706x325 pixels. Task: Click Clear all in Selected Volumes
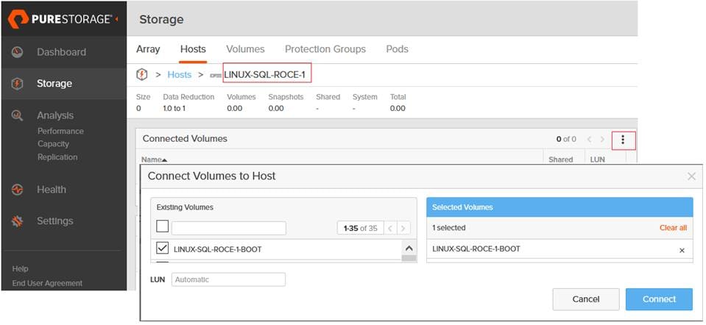(673, 228)
